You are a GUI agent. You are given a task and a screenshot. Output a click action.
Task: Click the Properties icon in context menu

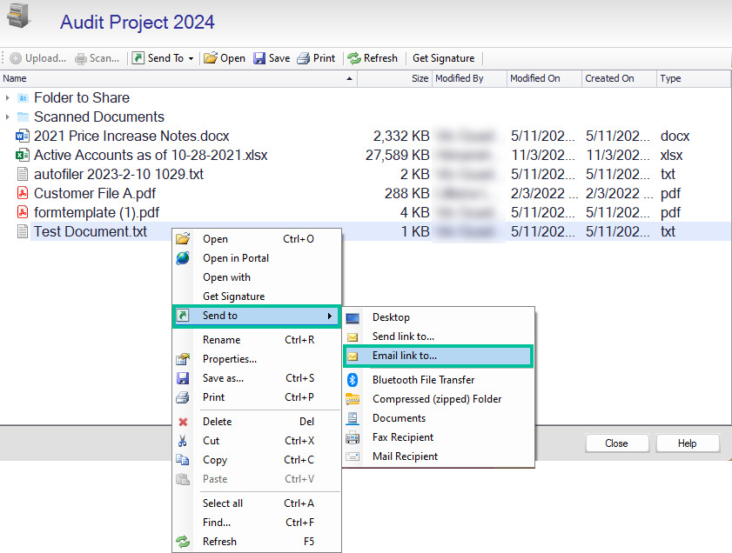click(x=183, y=359)
